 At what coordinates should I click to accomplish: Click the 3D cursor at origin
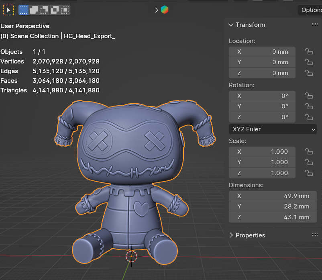[x=131, y=256]
